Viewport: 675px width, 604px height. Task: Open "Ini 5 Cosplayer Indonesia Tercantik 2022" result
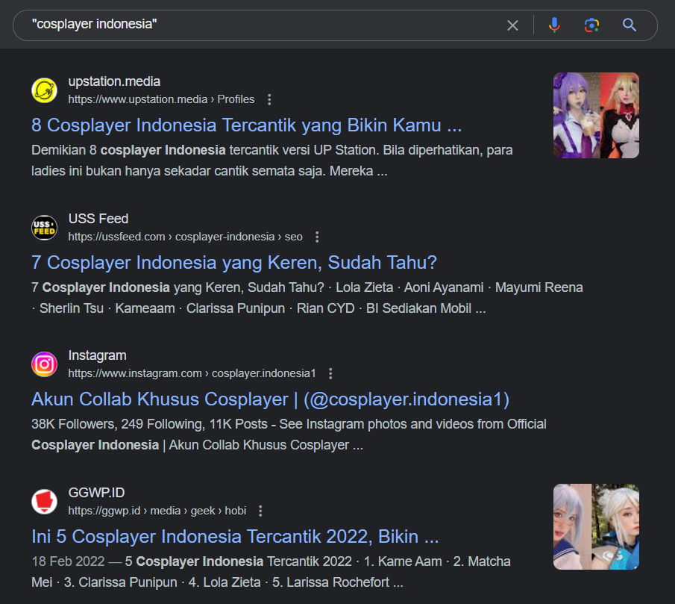[235, 537]
